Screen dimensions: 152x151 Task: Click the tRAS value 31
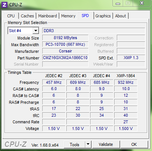point(126,109)
